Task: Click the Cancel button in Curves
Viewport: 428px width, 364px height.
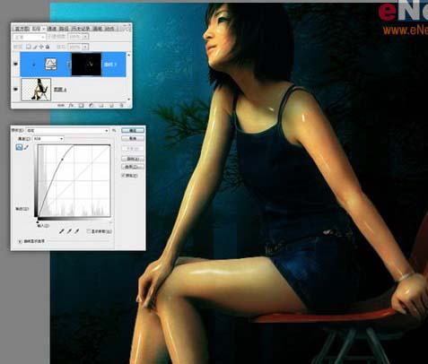Action: click(133, 138)
